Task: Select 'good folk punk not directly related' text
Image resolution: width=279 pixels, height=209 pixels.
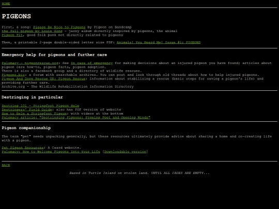Action: pos(75,35)
